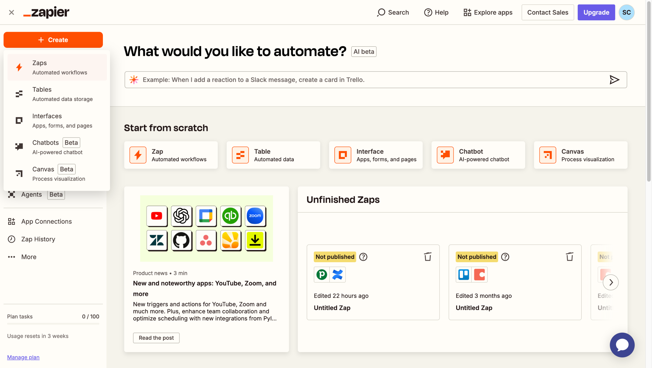
Task: Click the orange Create button
Action: point(53,40)
